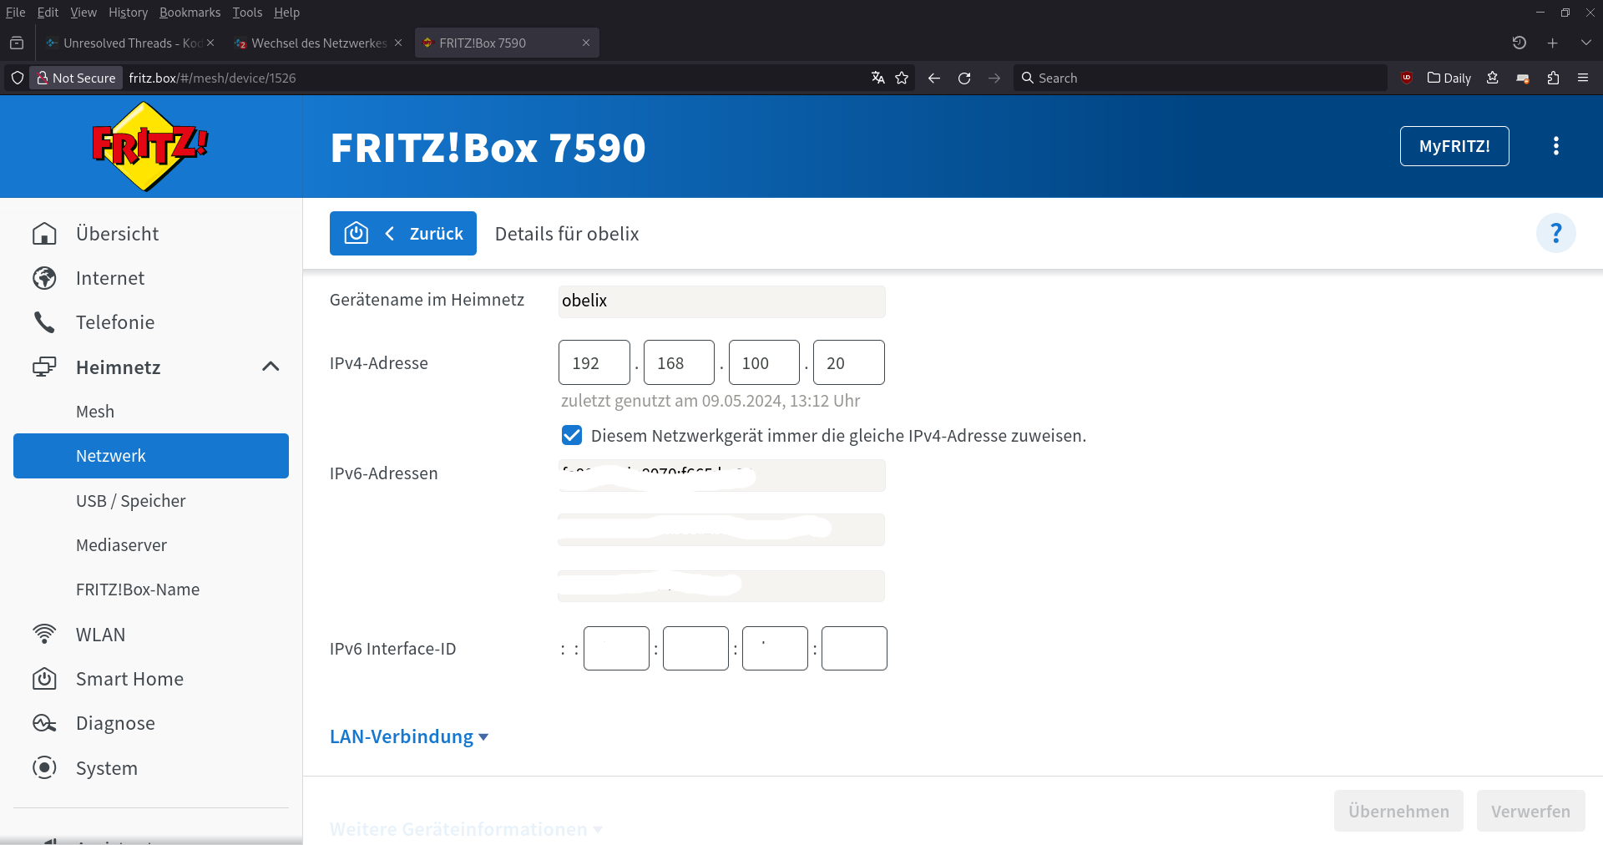This screenshot has height=845, width=1603.
Task: Click the browser Search box
Action: pos(1201,78)
